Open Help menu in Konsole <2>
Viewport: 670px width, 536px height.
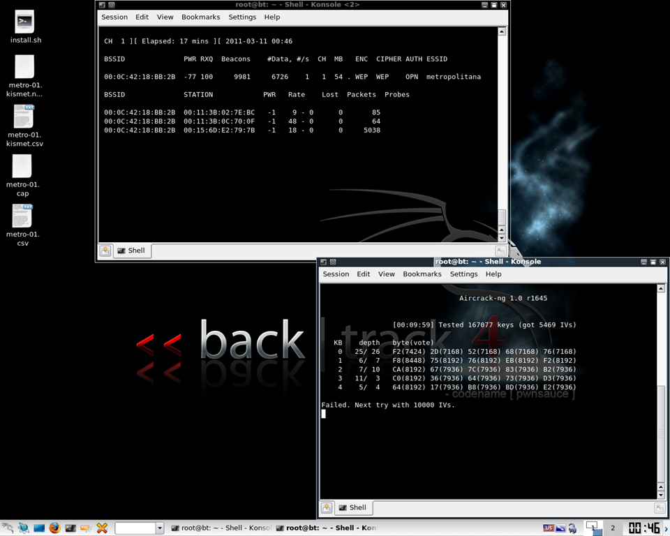[x=272, y=17]
